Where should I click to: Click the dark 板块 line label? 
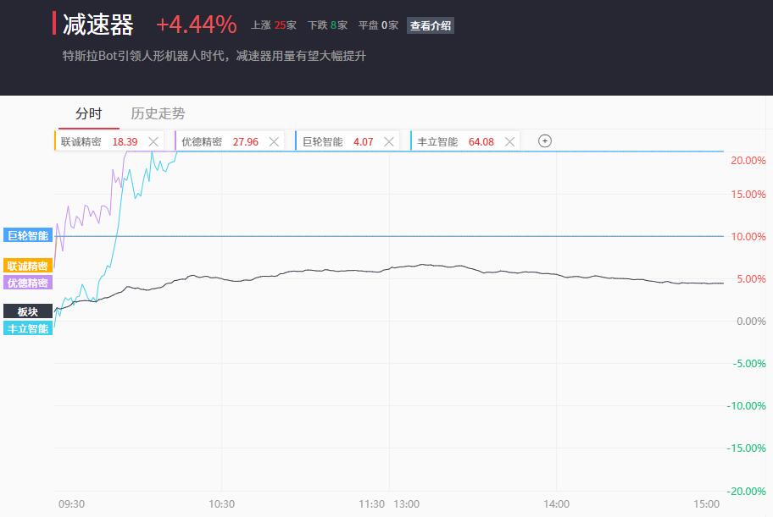pos(28,311)
